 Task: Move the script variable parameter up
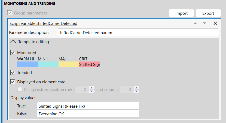point(195,24)
